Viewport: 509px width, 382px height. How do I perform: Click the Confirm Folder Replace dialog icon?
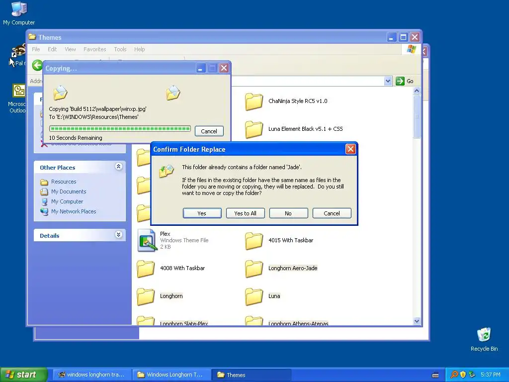167,171
